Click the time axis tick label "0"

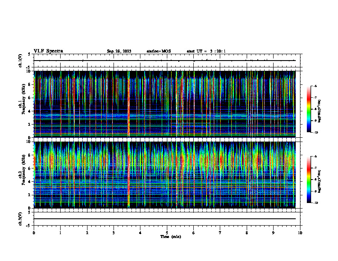[x=34, y=233]
